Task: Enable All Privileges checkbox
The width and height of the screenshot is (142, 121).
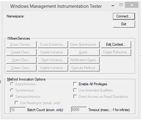Action: (75, 84)
